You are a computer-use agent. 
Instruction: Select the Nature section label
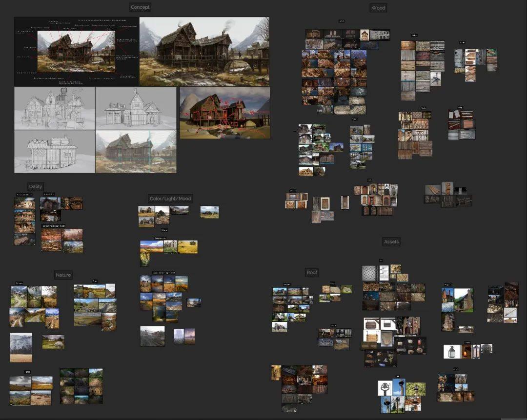(x=63, y=275)
